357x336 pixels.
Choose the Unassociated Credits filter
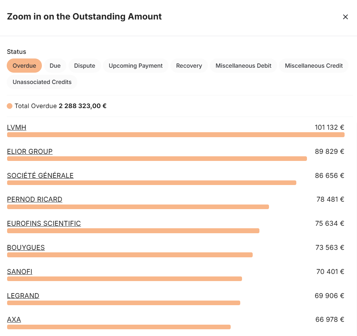(x=42, y=82)
